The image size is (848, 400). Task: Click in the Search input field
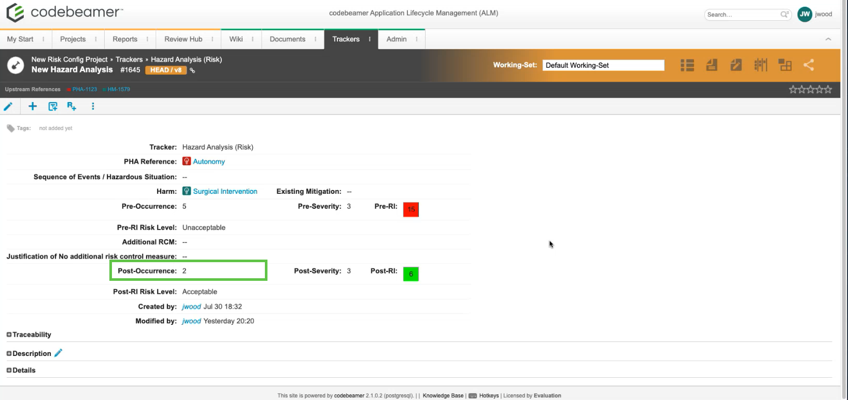pos(743,15)
